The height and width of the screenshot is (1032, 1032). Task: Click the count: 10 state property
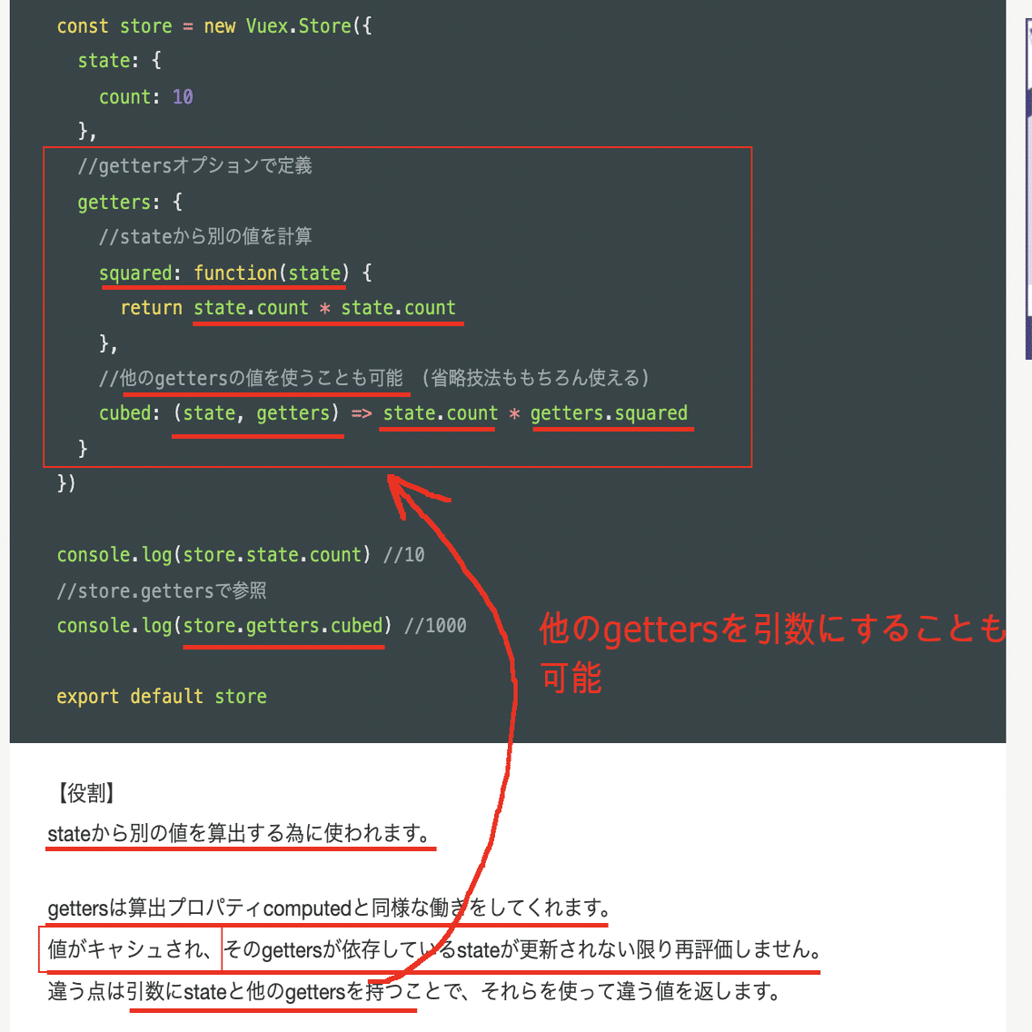click(x=145, y=96)
